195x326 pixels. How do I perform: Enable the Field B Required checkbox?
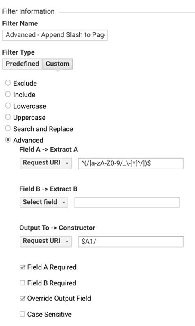pyautogui.click(x=23, y=283)
